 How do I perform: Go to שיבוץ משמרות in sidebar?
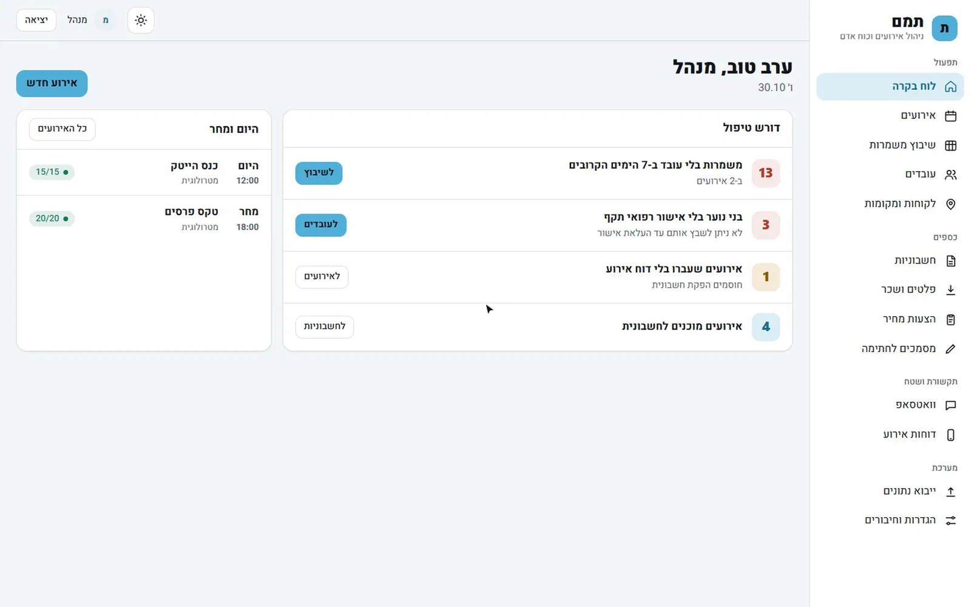pyautogui.click(x=890, y=145)
